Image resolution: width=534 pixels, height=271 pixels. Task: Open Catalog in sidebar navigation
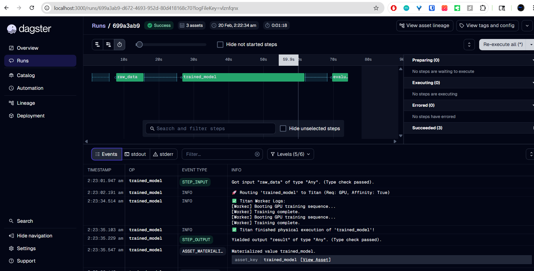pos(26,75)
